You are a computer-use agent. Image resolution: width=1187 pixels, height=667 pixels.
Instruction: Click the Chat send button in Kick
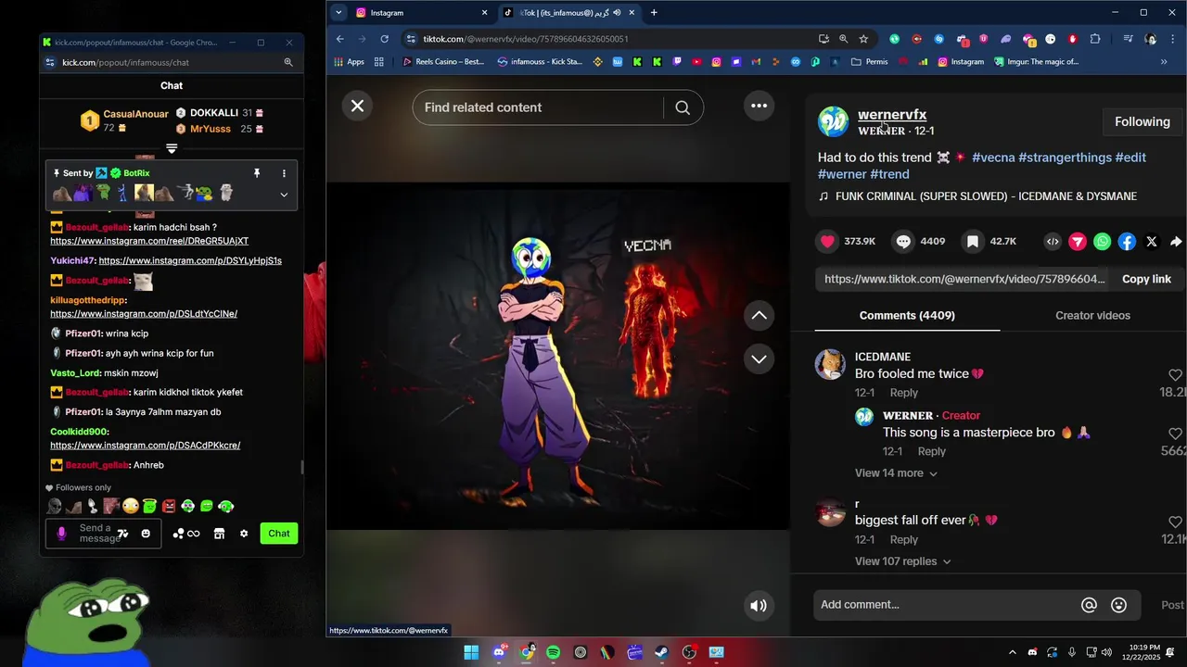tap(279, 534)
